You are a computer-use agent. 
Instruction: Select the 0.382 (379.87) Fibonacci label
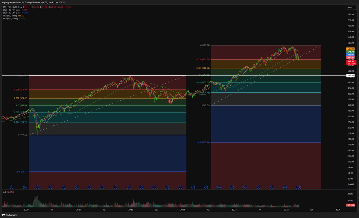click(x=21, y=98)
